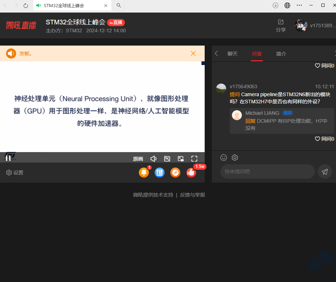
Task: Click the name Michael LIANG
Action: pyautogui.click(x=262, y=113)
